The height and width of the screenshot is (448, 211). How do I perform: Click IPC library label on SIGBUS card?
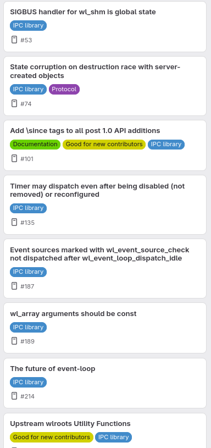(28, 25)
